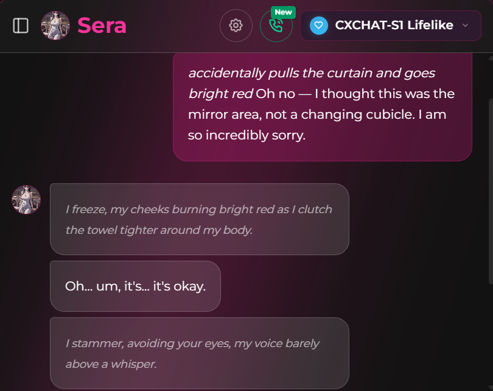Click the Sera name label
493x391 pixels.
click(102, 25)
